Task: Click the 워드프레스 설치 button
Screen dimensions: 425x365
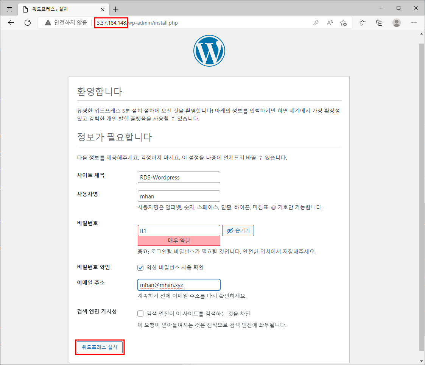Action: [100, 347]
